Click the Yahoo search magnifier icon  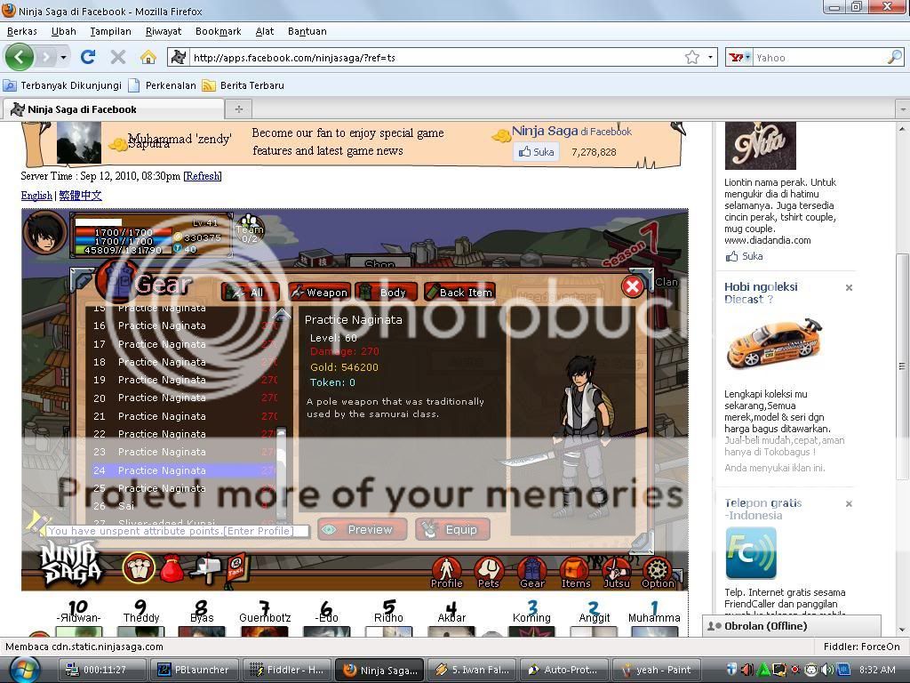895,57
